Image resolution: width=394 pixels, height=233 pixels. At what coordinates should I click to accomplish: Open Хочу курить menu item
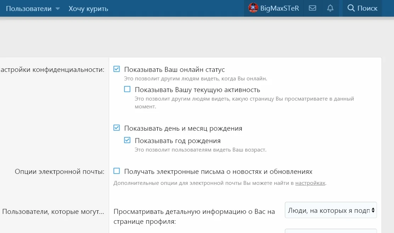point(88,8)
